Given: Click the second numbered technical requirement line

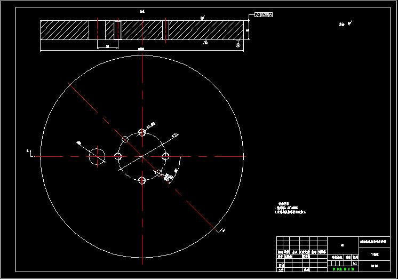Looking at the screenshot, I should pos(290,212).
